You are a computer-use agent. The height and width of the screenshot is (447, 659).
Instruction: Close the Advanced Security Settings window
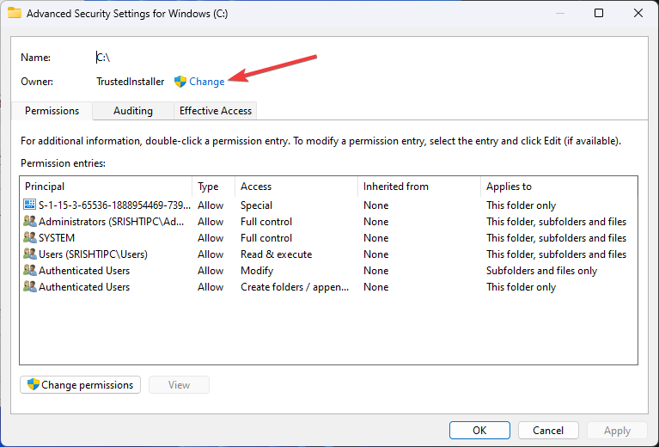tap(638, 14)
